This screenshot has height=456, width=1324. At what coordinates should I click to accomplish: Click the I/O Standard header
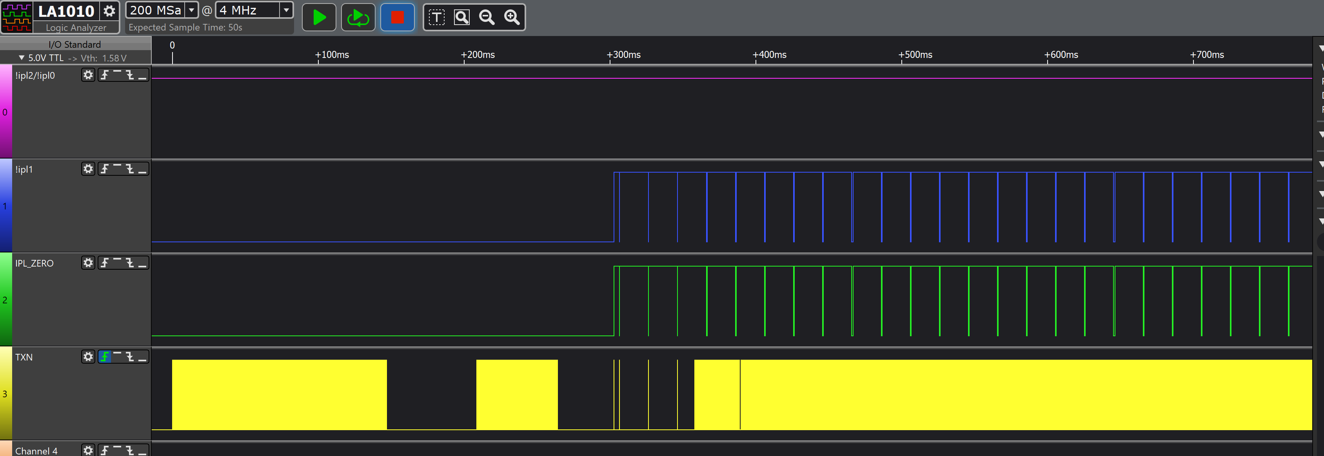click(74, 45)
